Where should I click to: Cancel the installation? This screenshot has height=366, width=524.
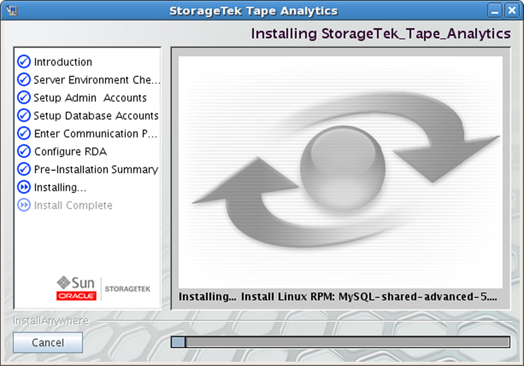tap(48, 342)
